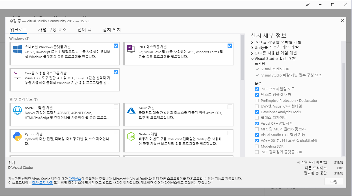Open the 라이선스 link
Viewport: 352px width, 196px height.
75,179
